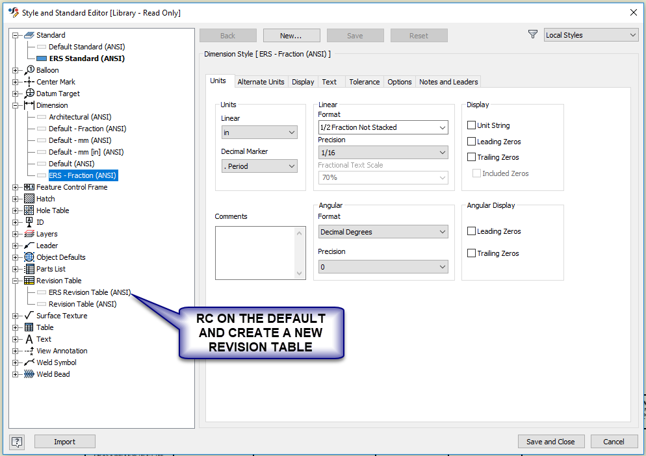Select ERS Revision Table (ANSI) style

pos(90,292)
